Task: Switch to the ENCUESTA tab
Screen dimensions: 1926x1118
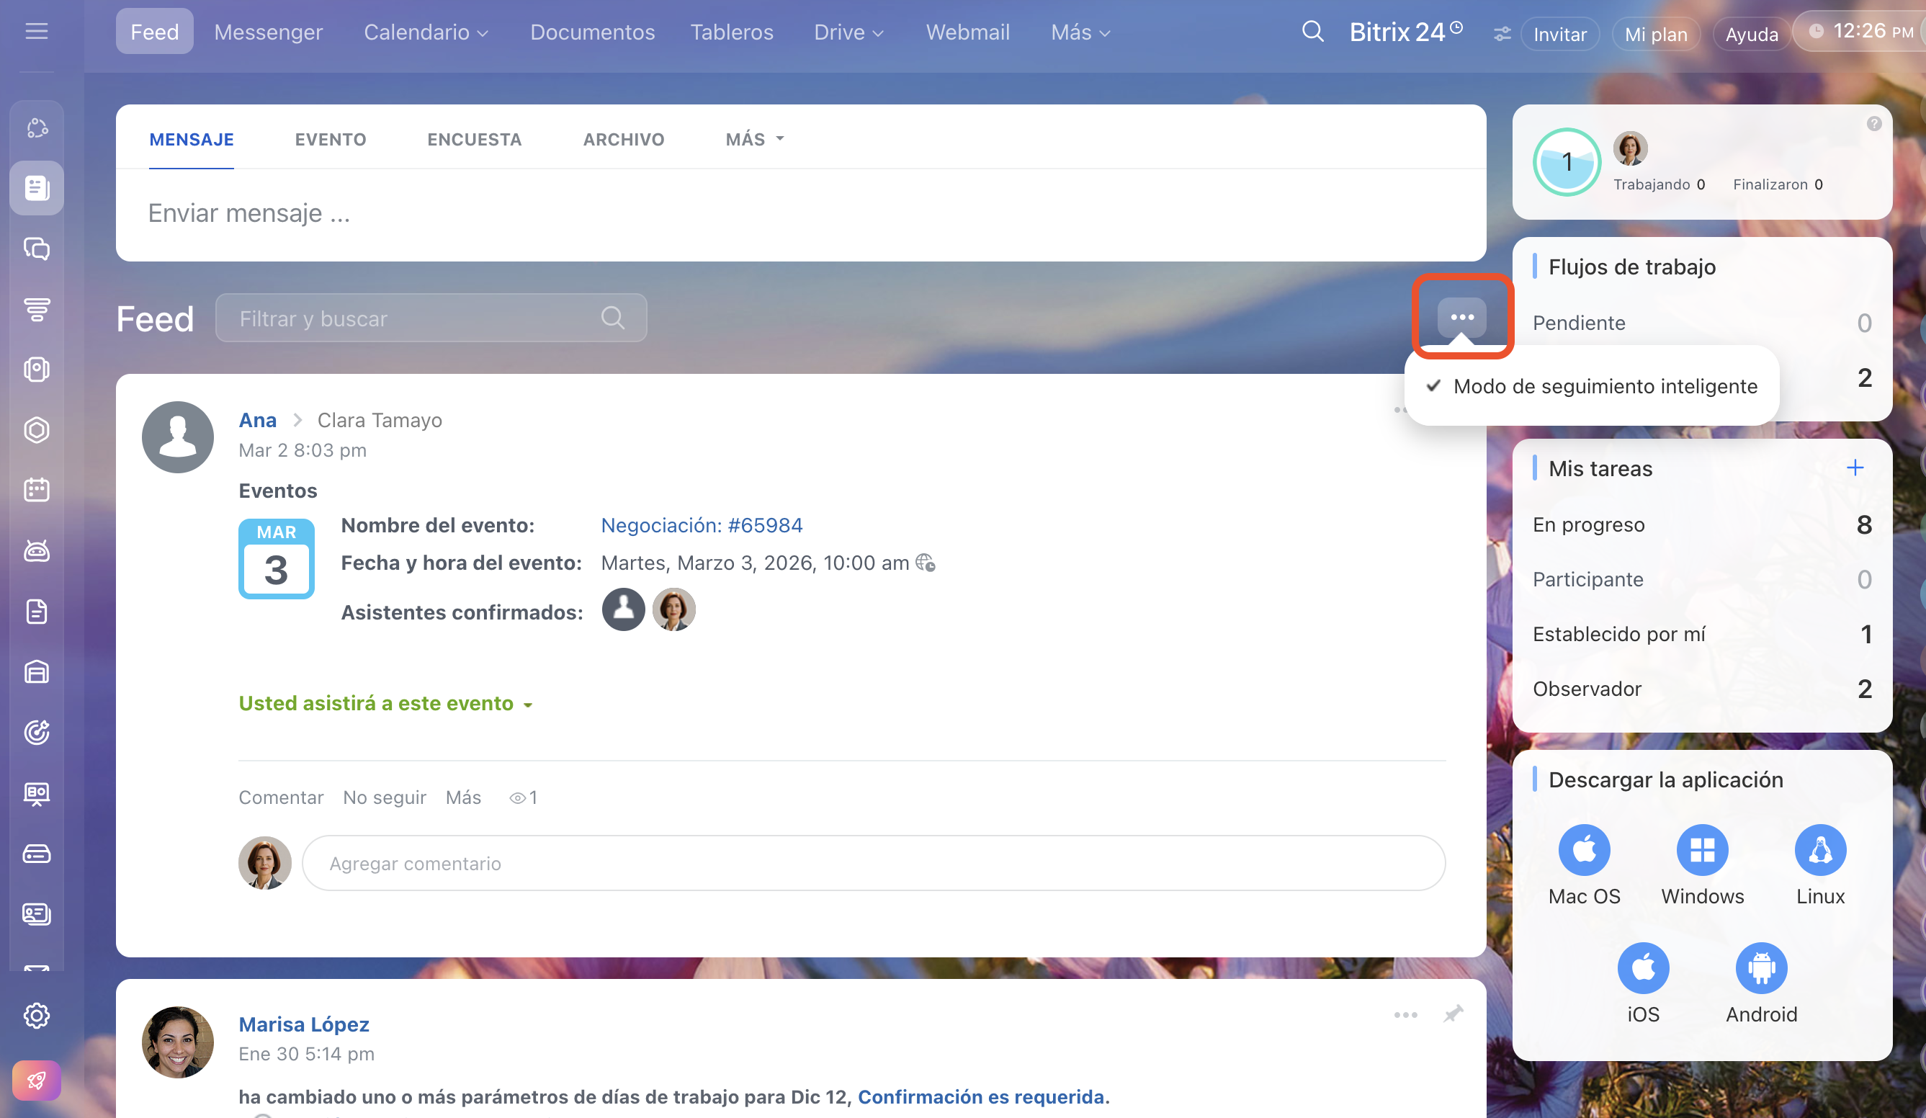Action: 474,139
